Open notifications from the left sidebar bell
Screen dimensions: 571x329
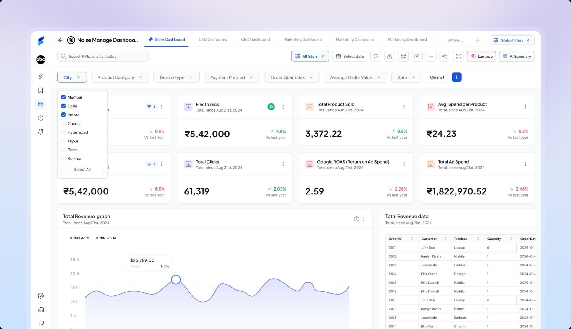click(41, 132)
